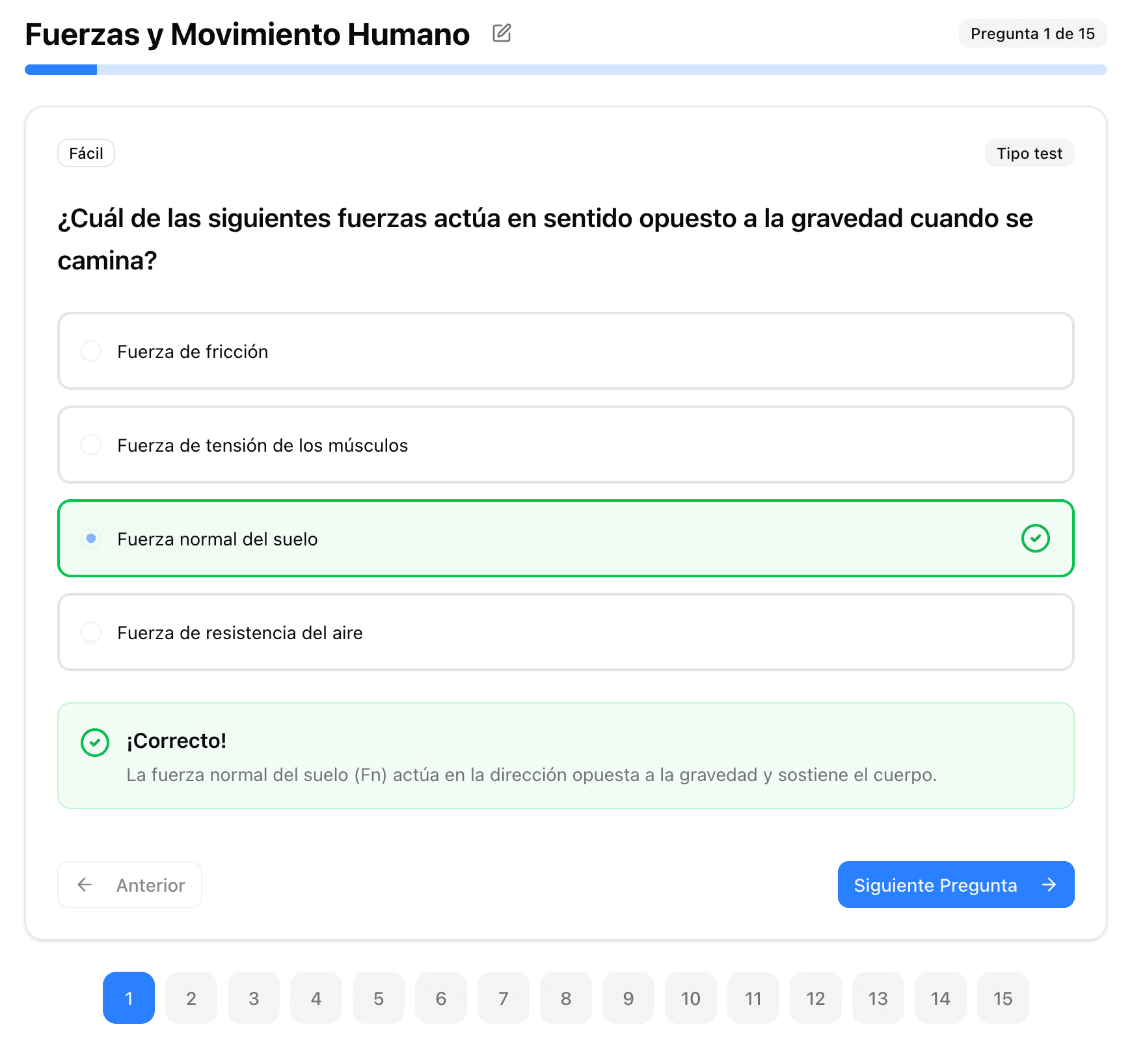Click the checkmark icon in the ¡Correcto! feedback box
This screenshot has height=1057, width=1145.
95,742
